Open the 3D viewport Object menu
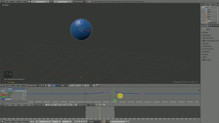 pyautogui.click(x=23, y=85)
